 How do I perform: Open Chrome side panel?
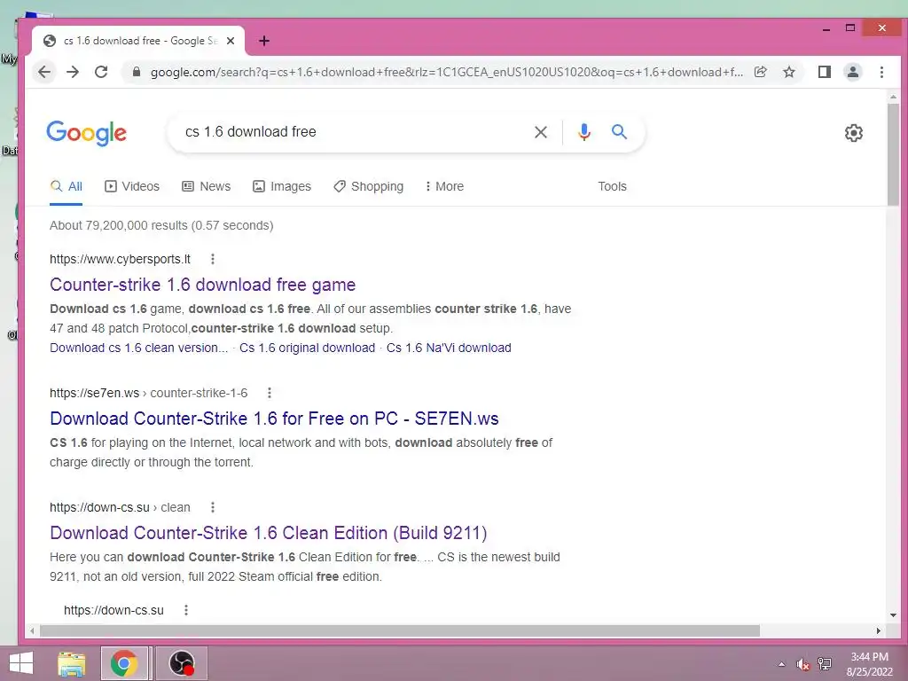pyautogui.click(x=824, y=72)
